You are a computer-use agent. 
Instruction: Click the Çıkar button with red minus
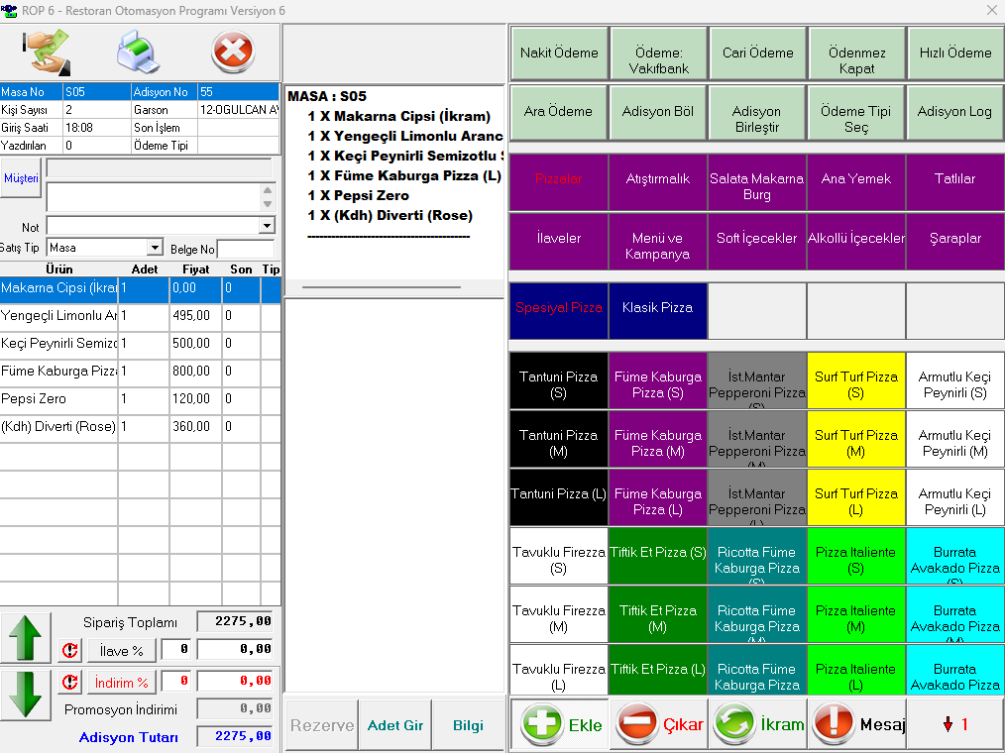click(x=659, y=724)
